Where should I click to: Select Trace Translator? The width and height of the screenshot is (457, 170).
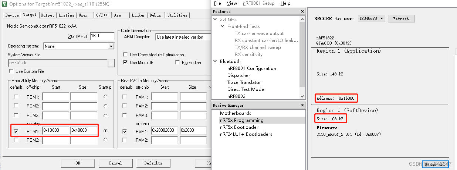[244, 82]
